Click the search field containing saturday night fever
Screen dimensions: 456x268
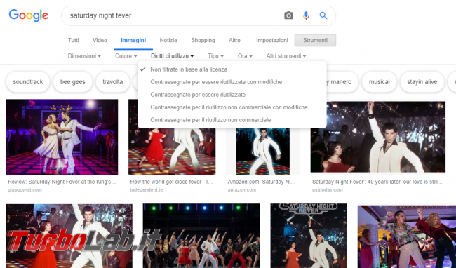(x=175, y=15)
